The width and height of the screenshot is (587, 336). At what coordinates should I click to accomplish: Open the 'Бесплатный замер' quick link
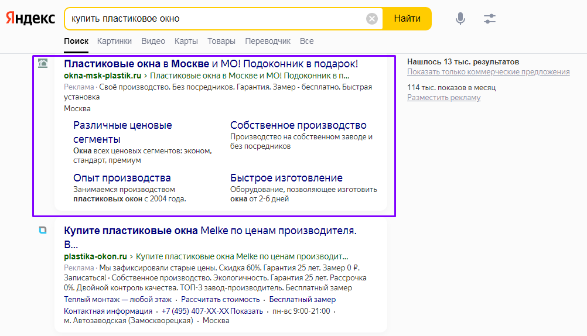[302, 299]
